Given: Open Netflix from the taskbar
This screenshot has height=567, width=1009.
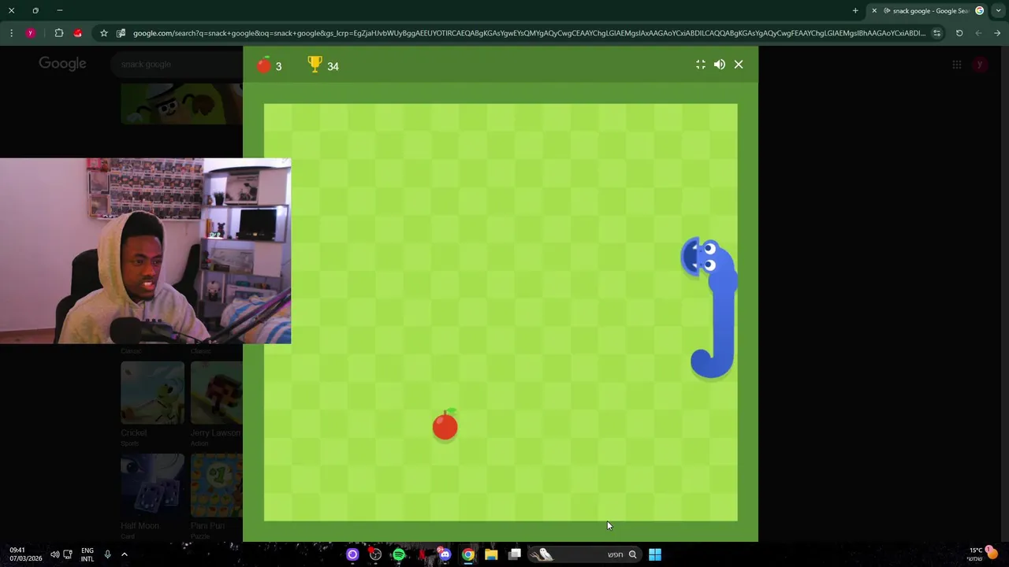Looking at the screenshot, I should pos(422,554).
